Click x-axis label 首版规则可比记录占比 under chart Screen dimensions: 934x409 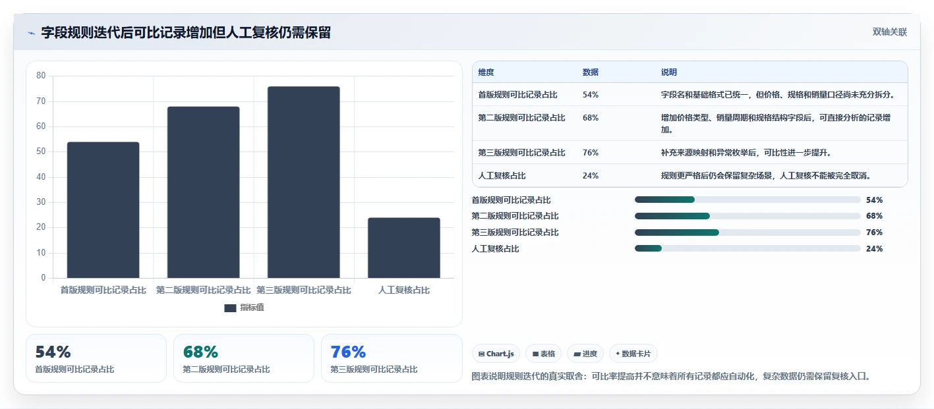pos(103,290)
